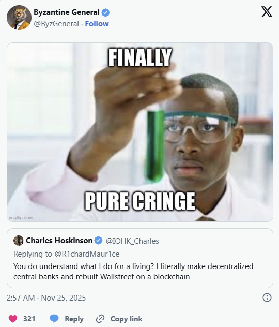Open the Charles Hoskinson display name

click(59, 241)
